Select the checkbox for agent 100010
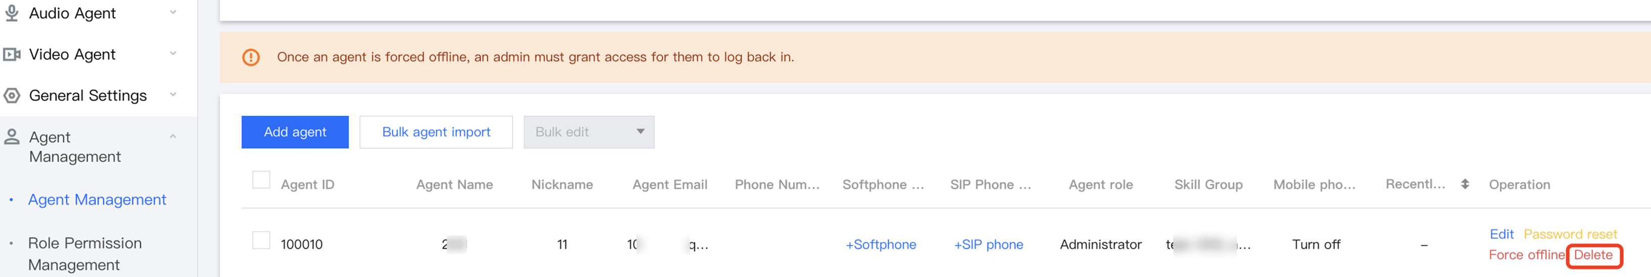Screen dimensions: 1651x277 pos(261,241)
